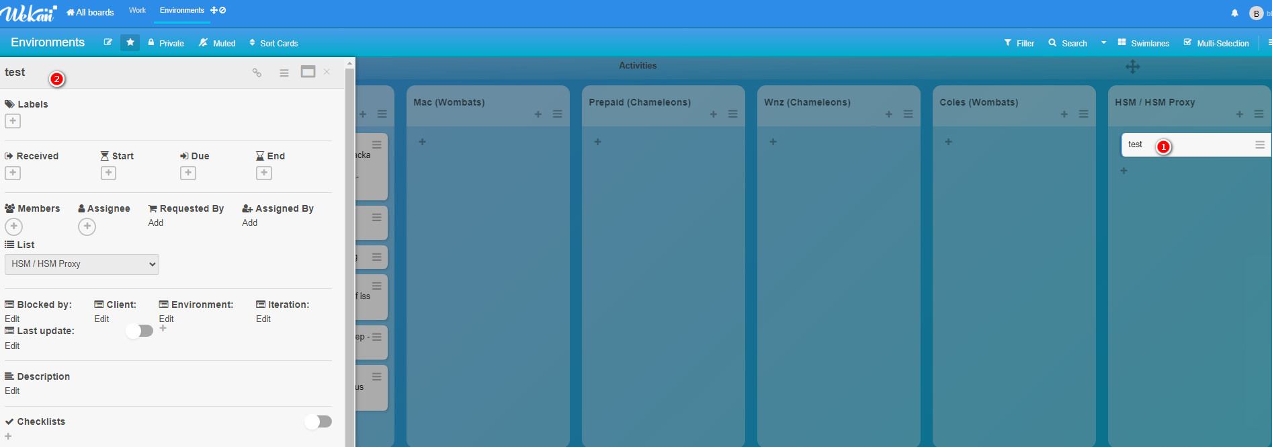Click Add under Requested By
Viewport: 1272px width, 447px height.
156,222
